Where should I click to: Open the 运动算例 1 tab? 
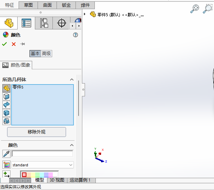82,180
